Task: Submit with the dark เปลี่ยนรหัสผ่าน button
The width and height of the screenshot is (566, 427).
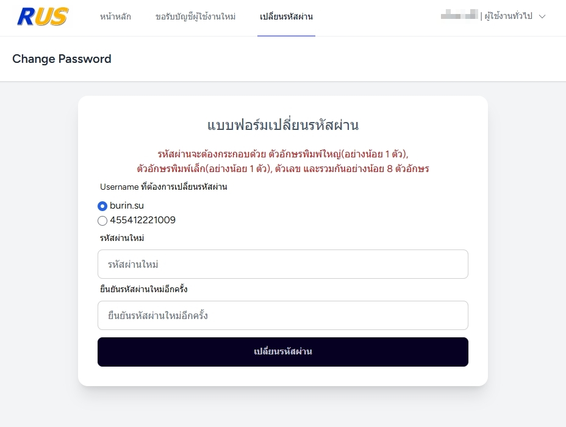Action: coord(282,352)
